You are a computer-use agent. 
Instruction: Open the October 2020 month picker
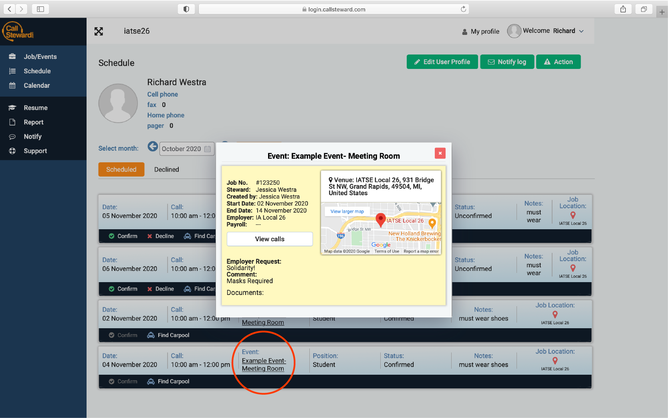pos(186,149)
